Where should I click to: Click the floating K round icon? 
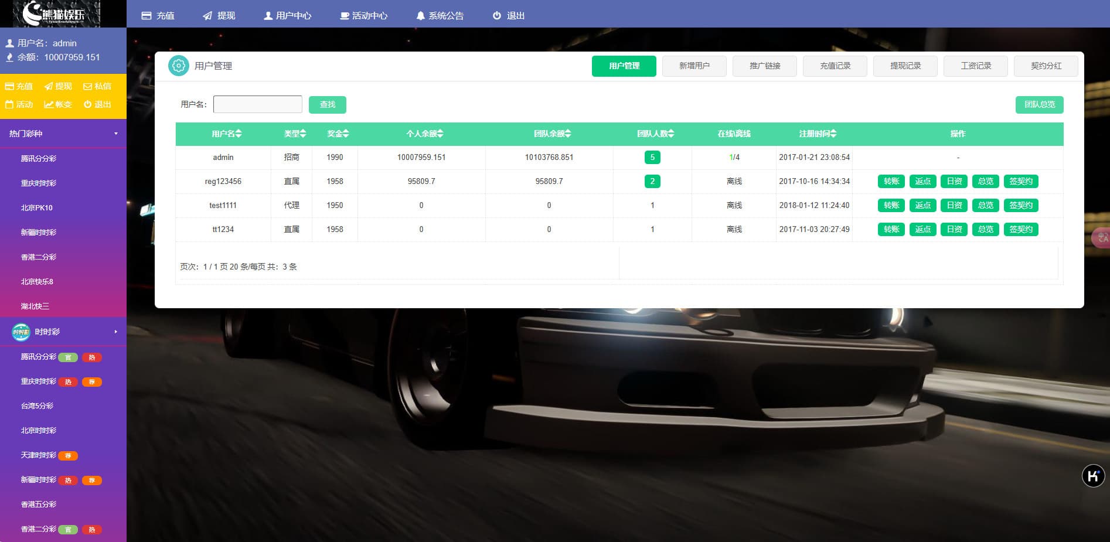click(1093, 476)
